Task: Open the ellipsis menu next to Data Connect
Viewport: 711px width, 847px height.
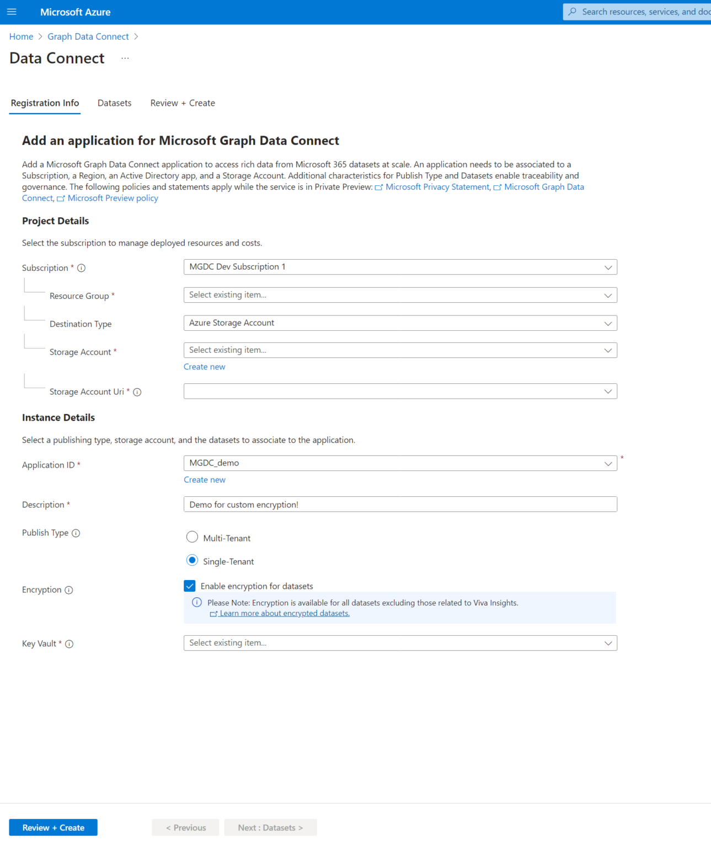Action: 125,58
